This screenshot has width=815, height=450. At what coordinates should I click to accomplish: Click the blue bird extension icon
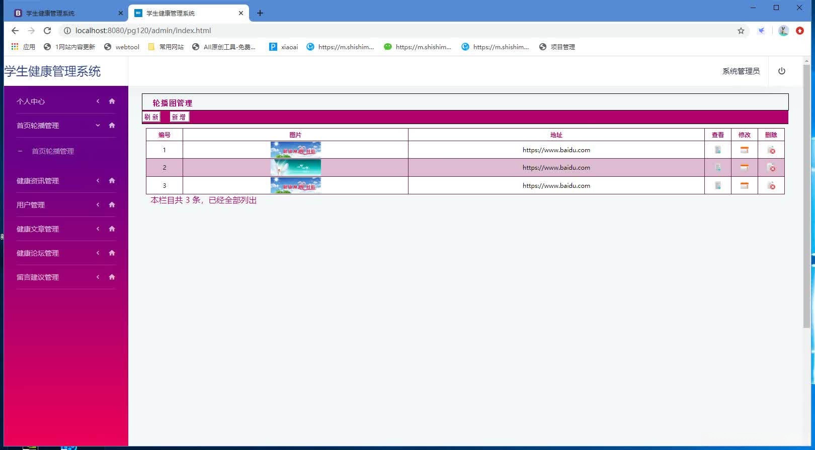point(762,31)
